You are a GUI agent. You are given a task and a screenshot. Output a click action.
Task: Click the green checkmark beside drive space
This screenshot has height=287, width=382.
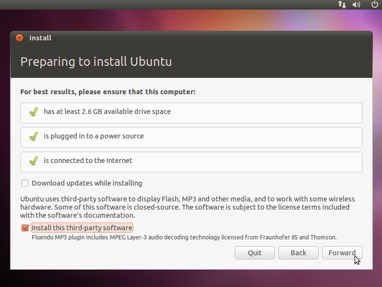coord(34,112)
